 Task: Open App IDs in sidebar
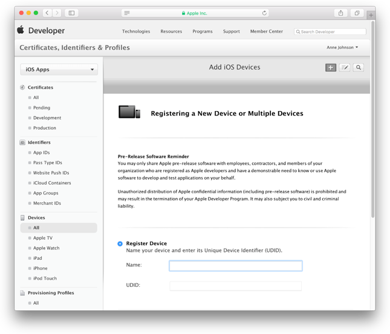[41, 153]
